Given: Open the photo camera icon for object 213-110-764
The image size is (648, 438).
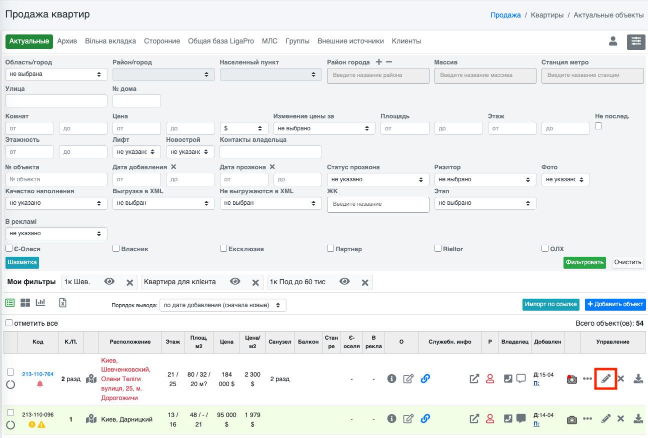Looking at the screenshot, I should (571, 379).
